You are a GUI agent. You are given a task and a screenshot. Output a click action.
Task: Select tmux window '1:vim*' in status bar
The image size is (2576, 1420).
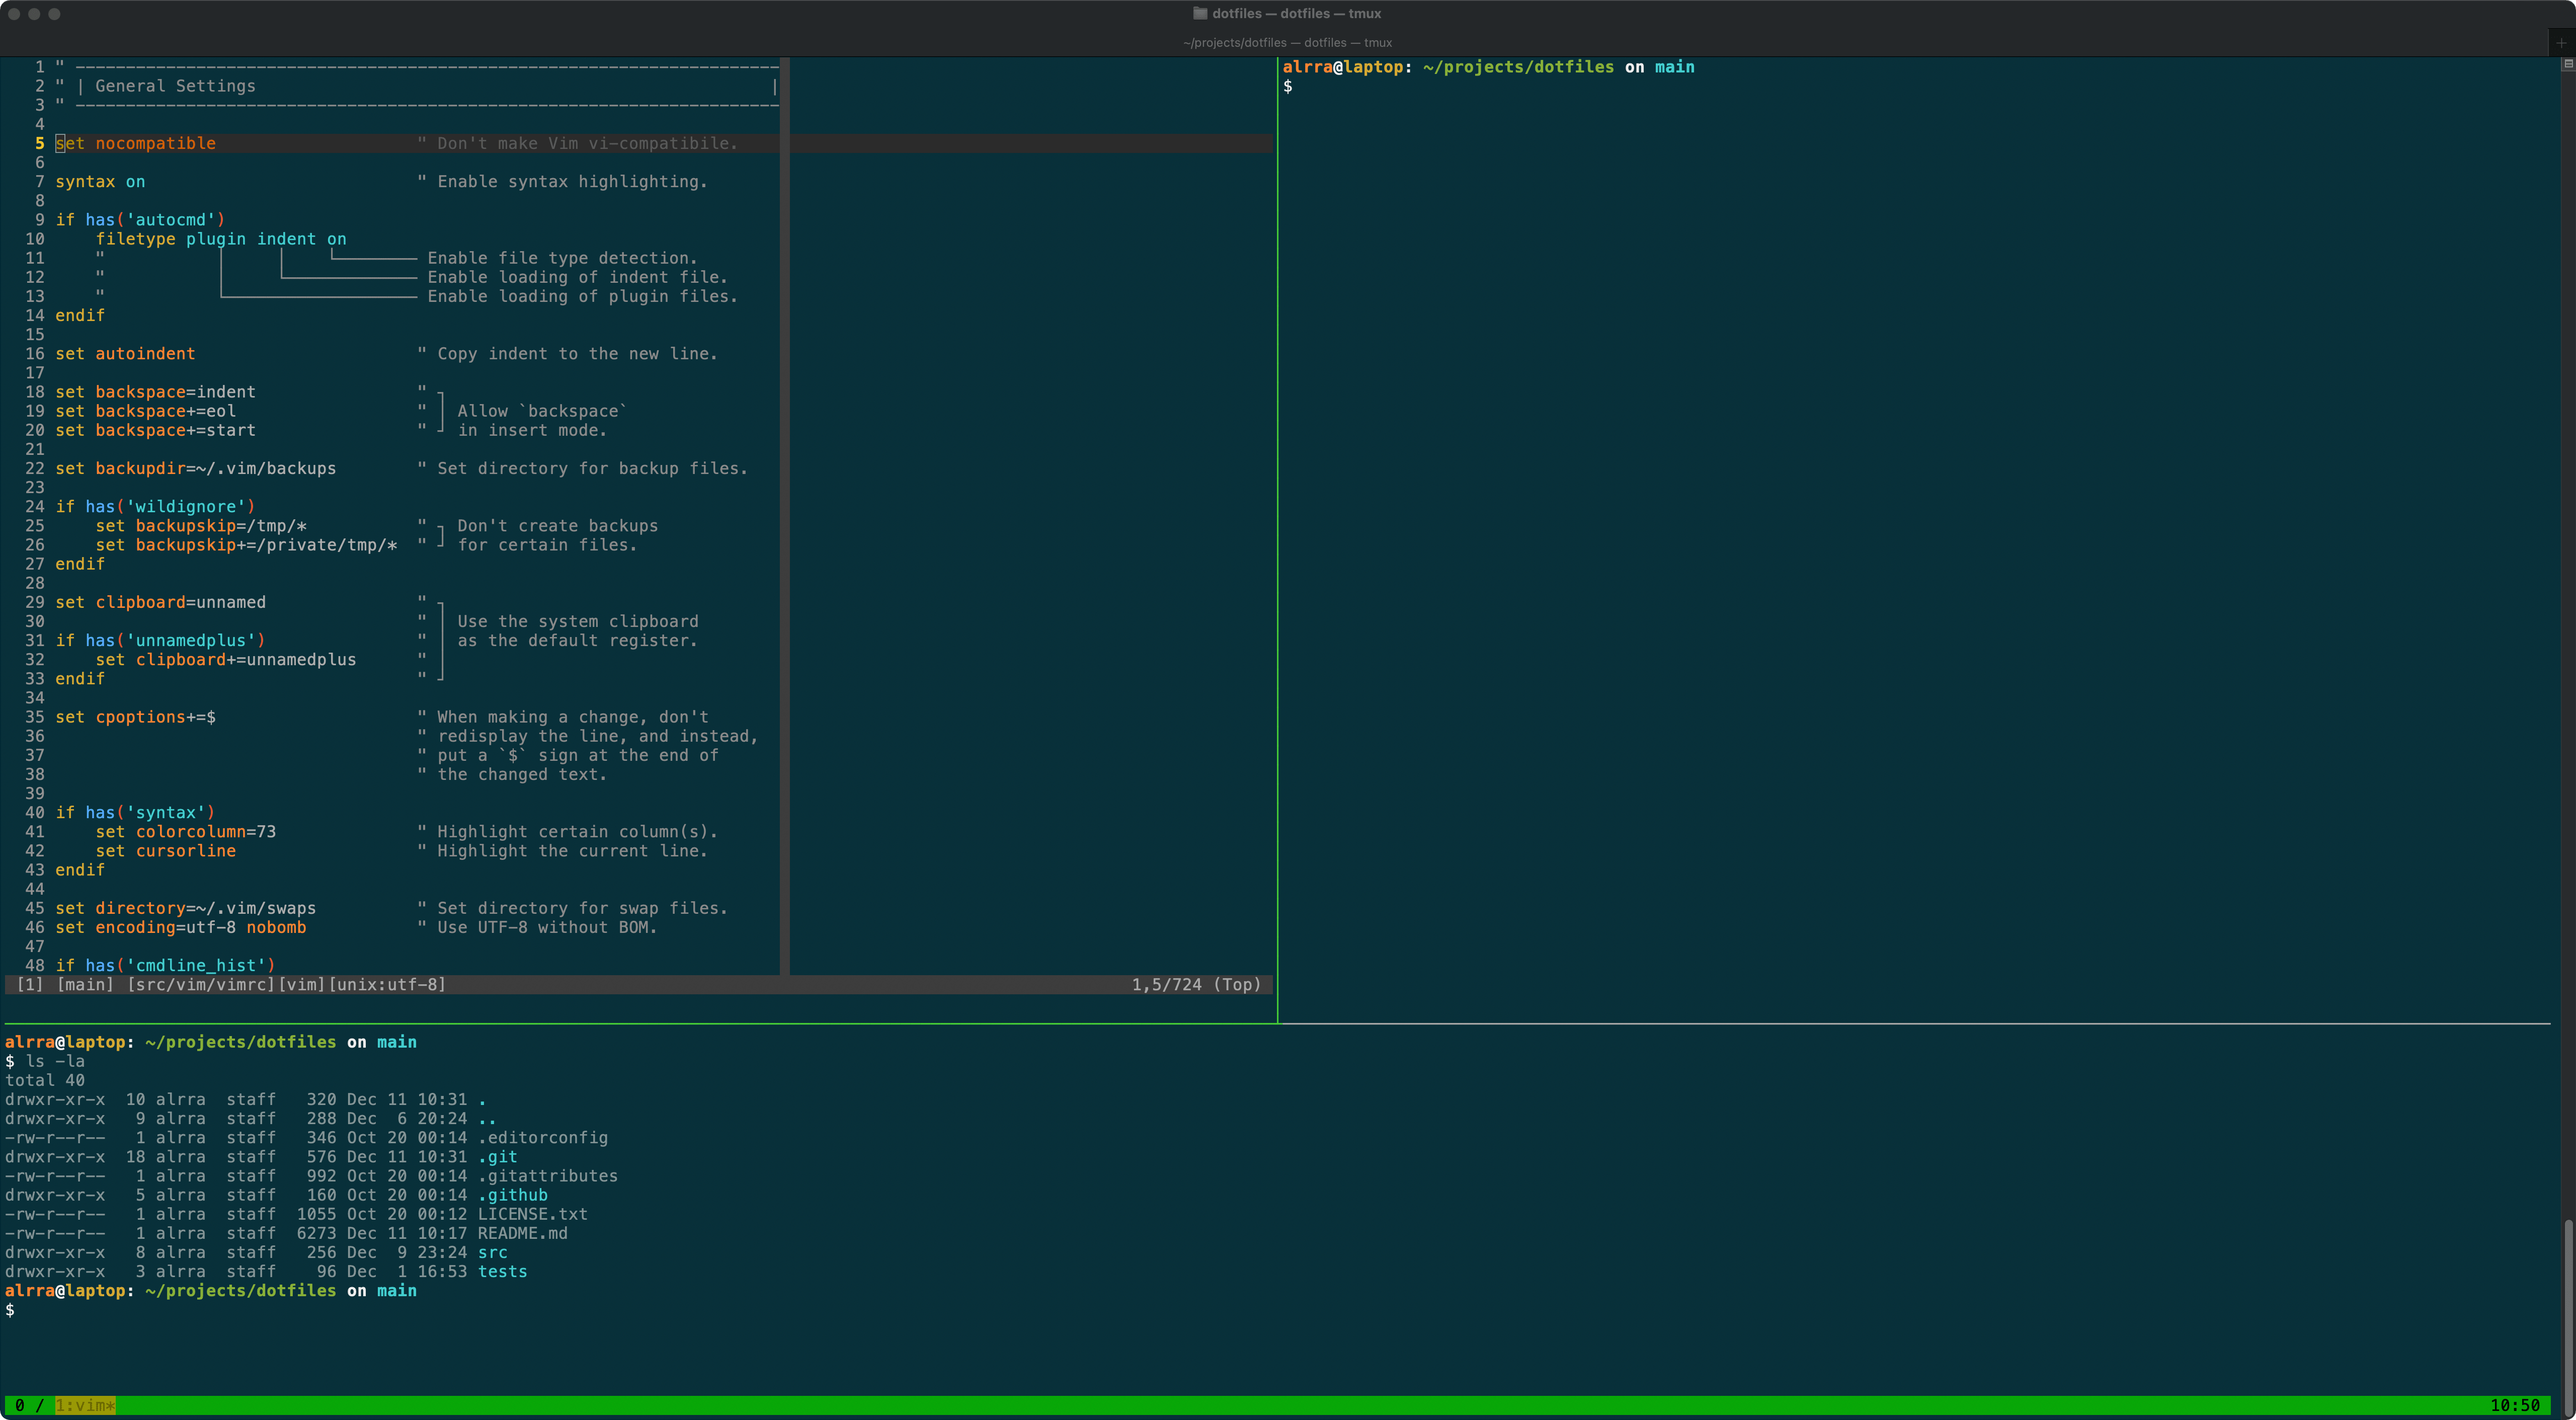click(85, 1405)
